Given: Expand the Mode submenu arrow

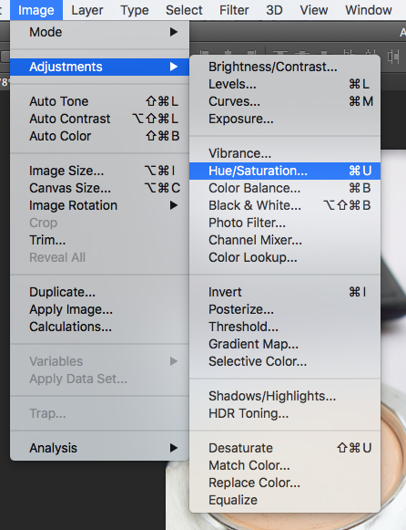Looking at the screenshot, I should 174,32.
